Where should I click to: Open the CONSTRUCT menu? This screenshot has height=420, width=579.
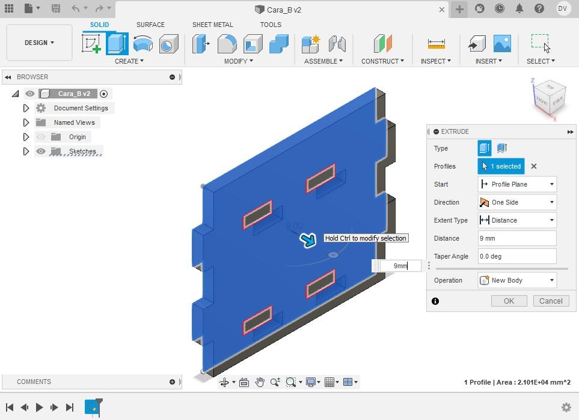pyautogui.click(x=382, y=61)
